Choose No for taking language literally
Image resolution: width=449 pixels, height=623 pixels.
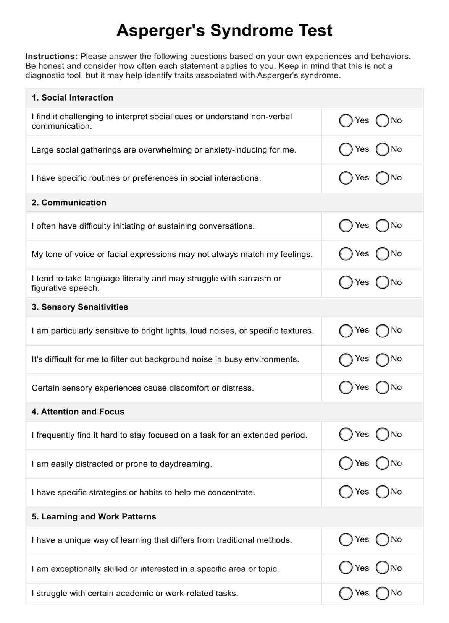pos(382,283)
